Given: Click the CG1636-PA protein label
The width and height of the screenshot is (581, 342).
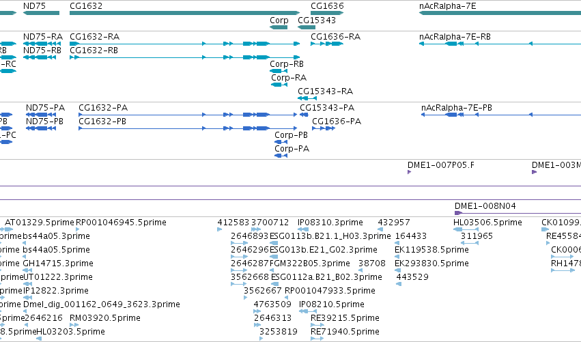Looking at the screenshot, I should pyautogui.click(x=337, y=122).
